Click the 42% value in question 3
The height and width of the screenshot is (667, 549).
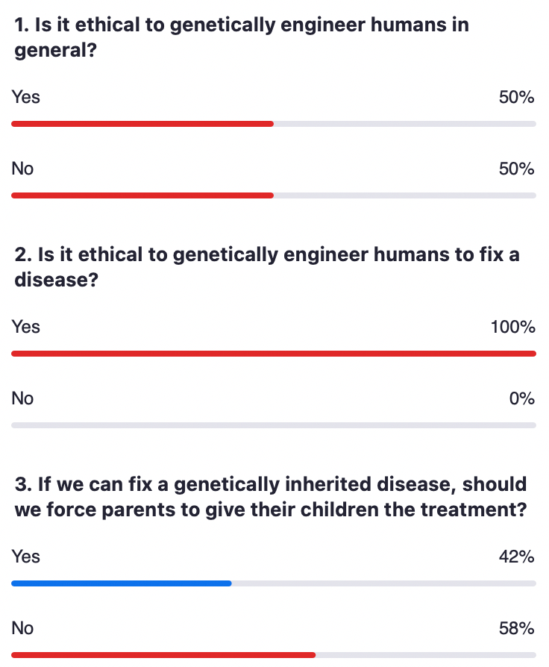516,557
